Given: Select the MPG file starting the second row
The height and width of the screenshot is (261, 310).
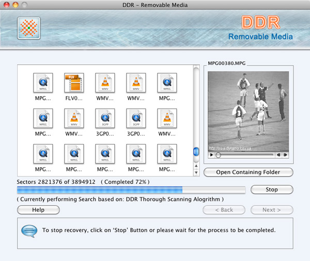Looking at the screenshot, I should [43, 118].
